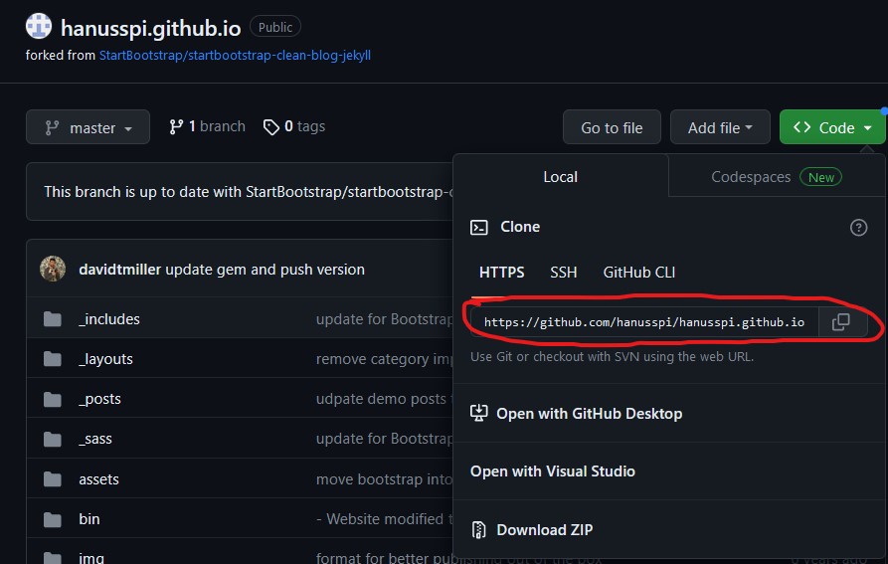The height and width of the screenshot is (564, 888).
Task: Click the repository clone URL field
Action: pyautogui.click(x=644, y=322)
